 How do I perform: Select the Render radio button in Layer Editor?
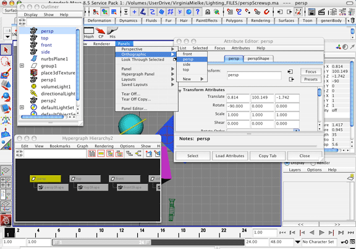(x=313, y=163)
